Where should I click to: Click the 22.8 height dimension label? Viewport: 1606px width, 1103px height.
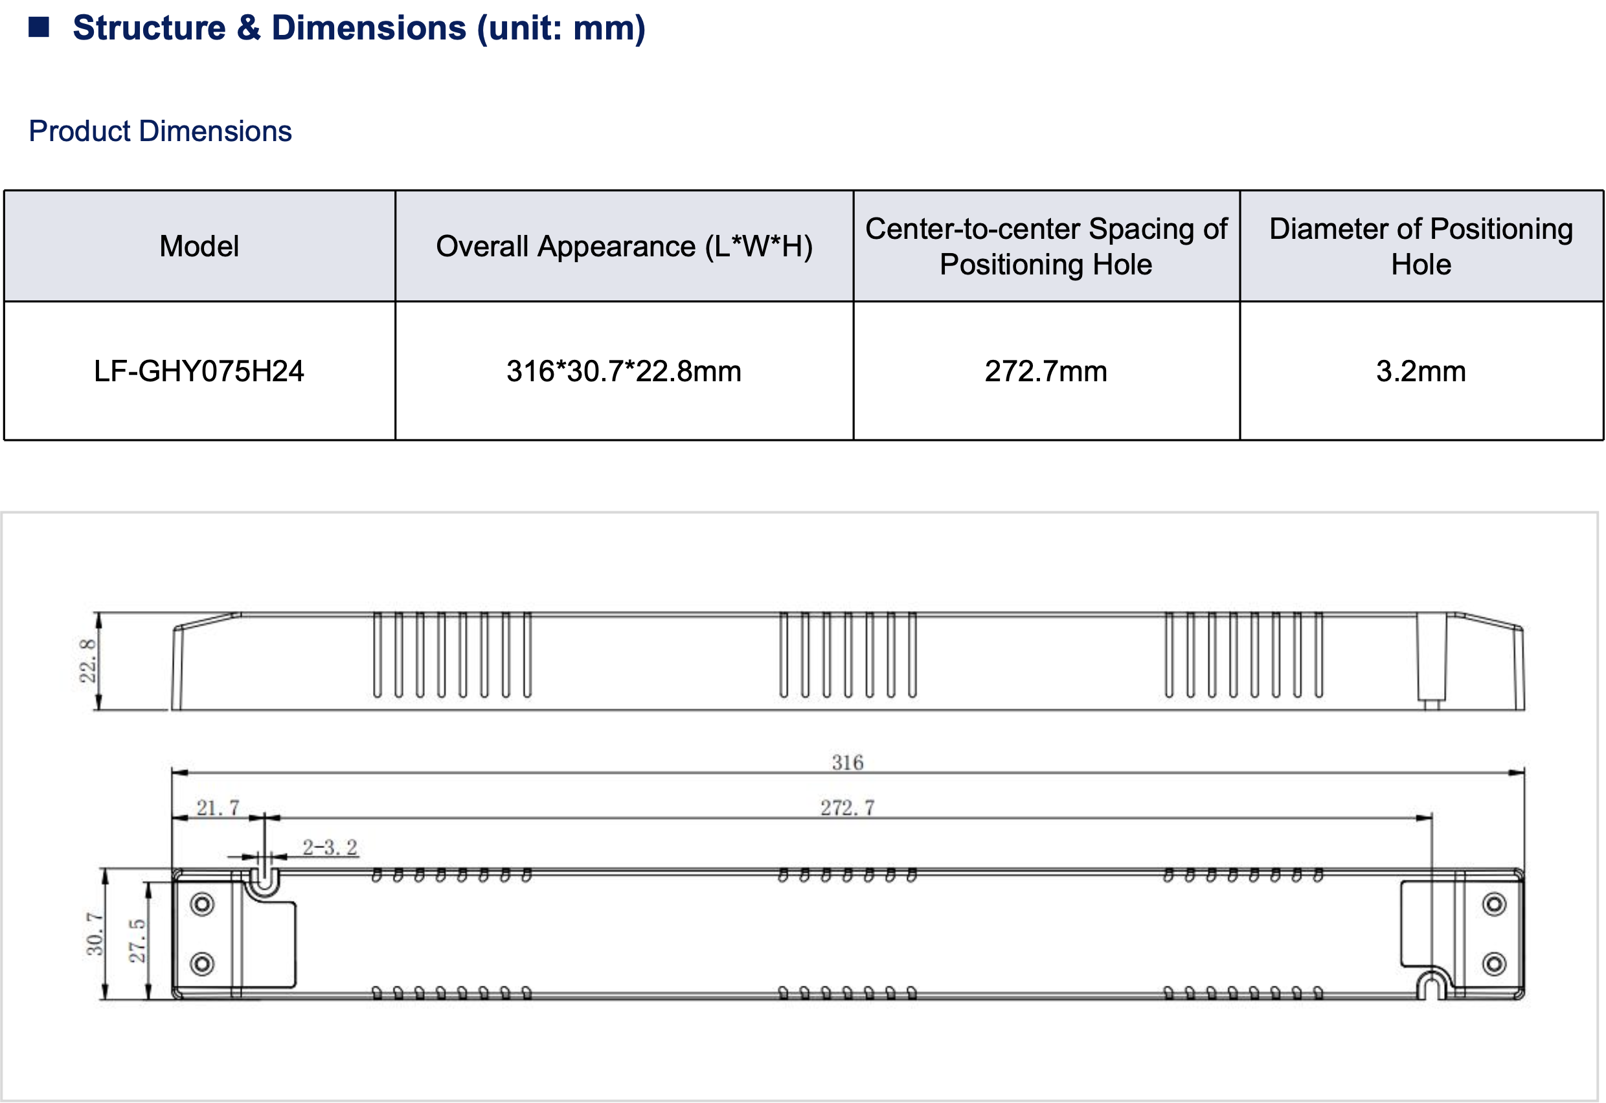(x=88, y=661)
